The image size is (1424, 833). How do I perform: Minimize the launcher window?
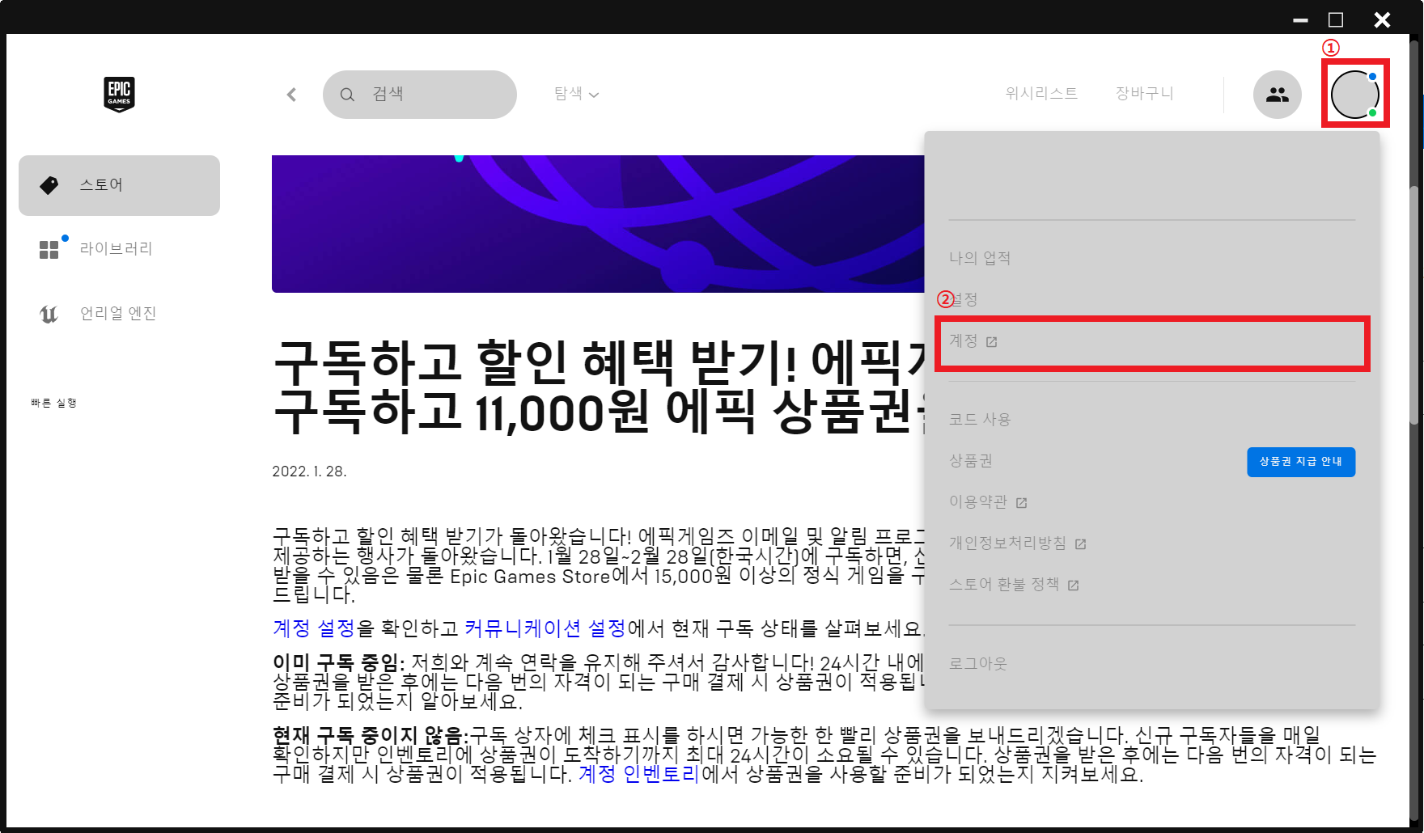coord(1300,20)
